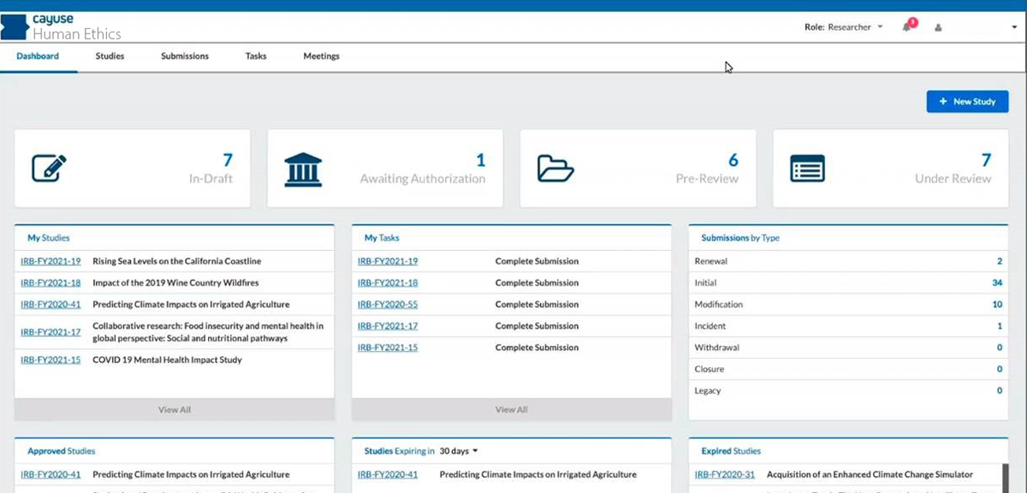
Task: Click the Initial submissions count 34
Action: [996, 283]
